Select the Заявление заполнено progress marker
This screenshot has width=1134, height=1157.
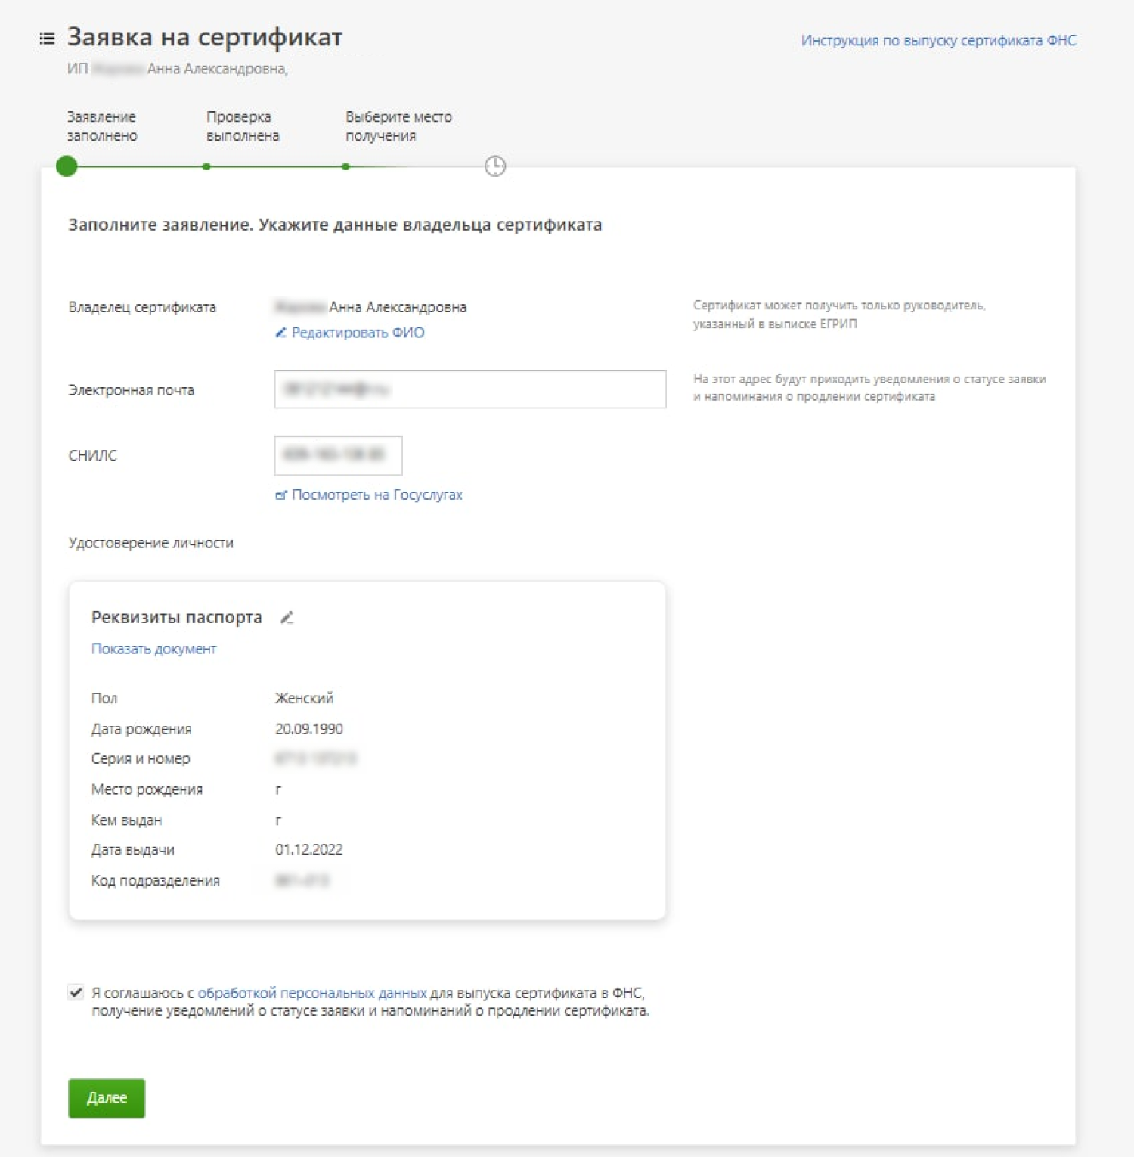(x=67, y=166)
